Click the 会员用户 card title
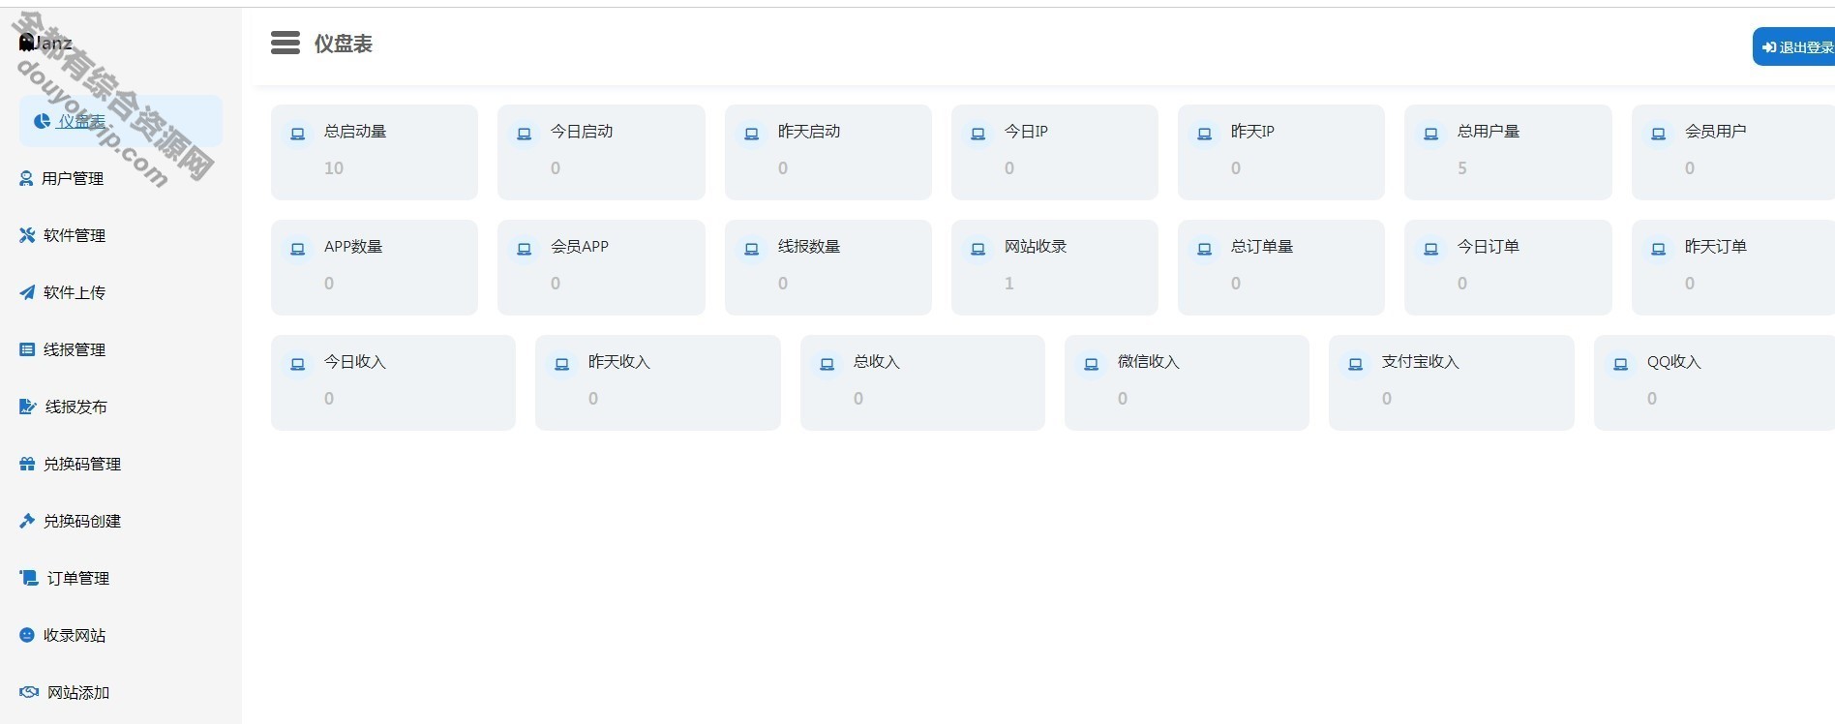 pos(1716,131)
